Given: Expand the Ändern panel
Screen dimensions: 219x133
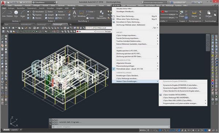Looking at the screenshot, I should (51, 21).
